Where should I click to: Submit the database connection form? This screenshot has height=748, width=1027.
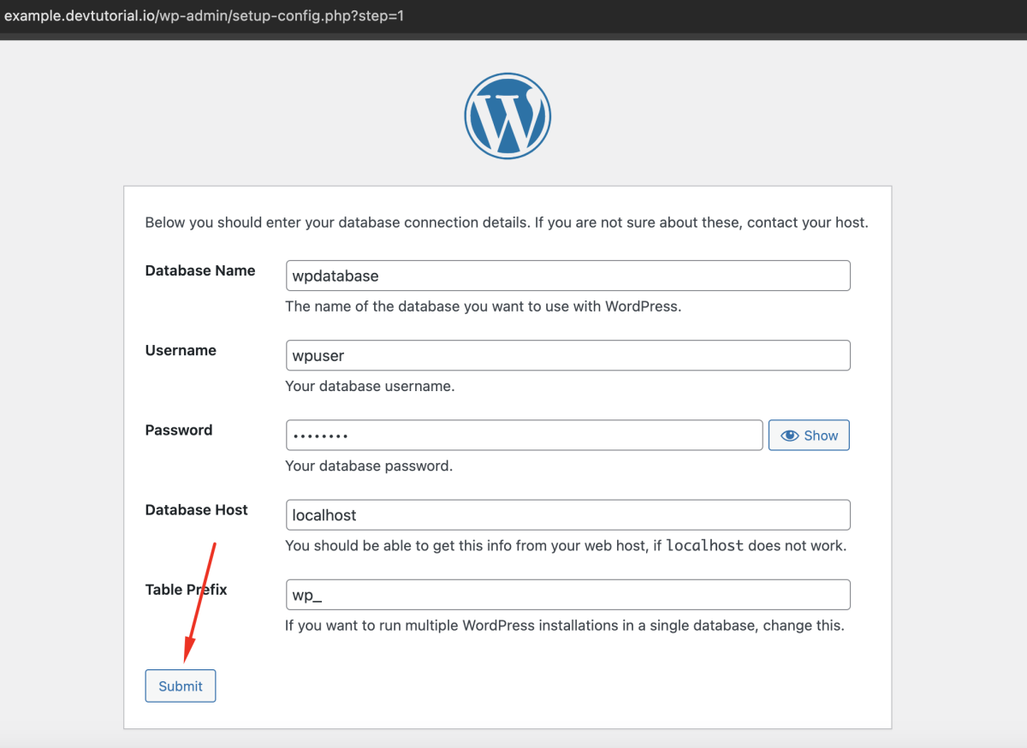(181, 686)
